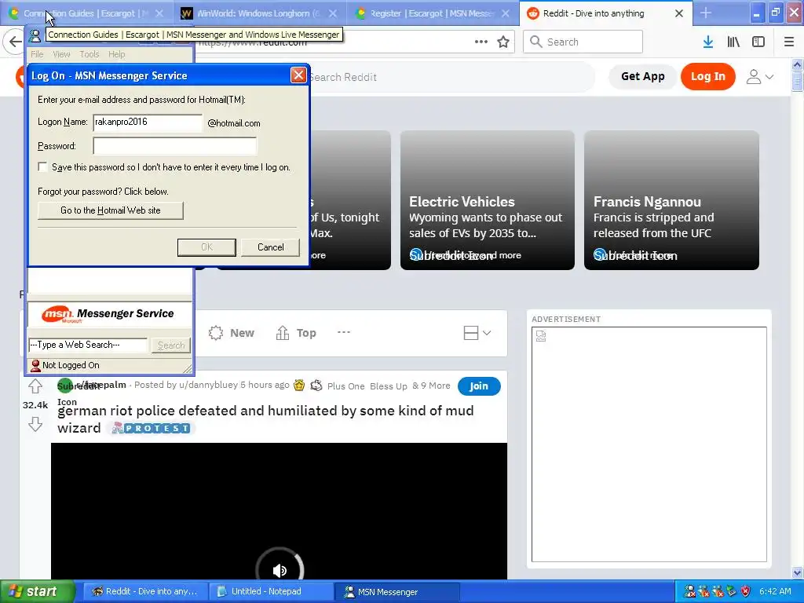Close the WinWorld tab
Viewport: 804px width, 603px height.
coord(333,13)
